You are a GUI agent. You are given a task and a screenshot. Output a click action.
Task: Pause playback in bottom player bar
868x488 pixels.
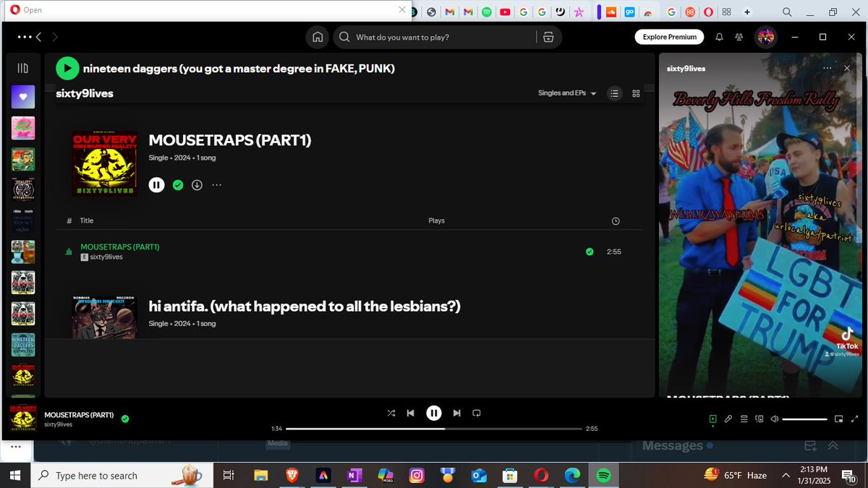tap(433, 413)
